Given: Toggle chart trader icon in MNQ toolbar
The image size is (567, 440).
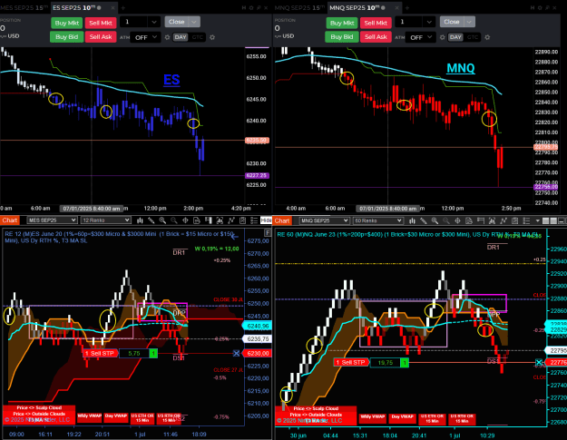Looking at the screenshot, I should coord(481,220).
